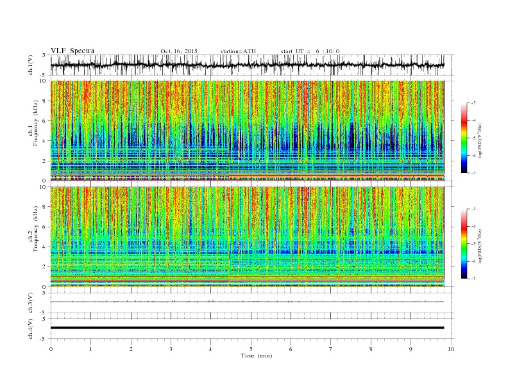The image size is (508, 392).
Task: Click the ch.3 flat waveform trace
Action: [x=247, y=302]
